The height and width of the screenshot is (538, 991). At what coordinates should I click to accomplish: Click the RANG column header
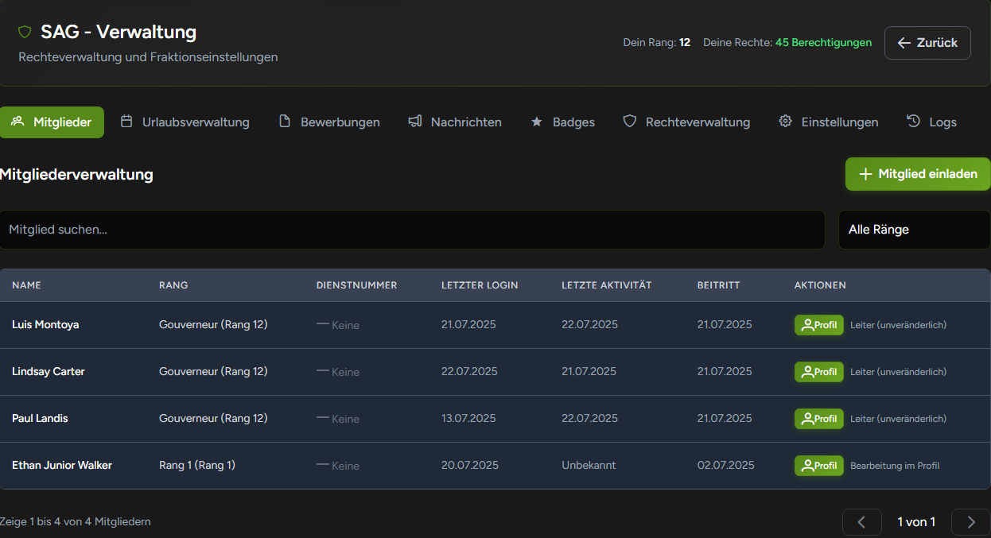(x=173, y=285)
